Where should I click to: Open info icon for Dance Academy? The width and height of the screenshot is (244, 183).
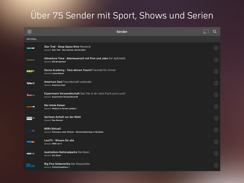pos(216,72)
